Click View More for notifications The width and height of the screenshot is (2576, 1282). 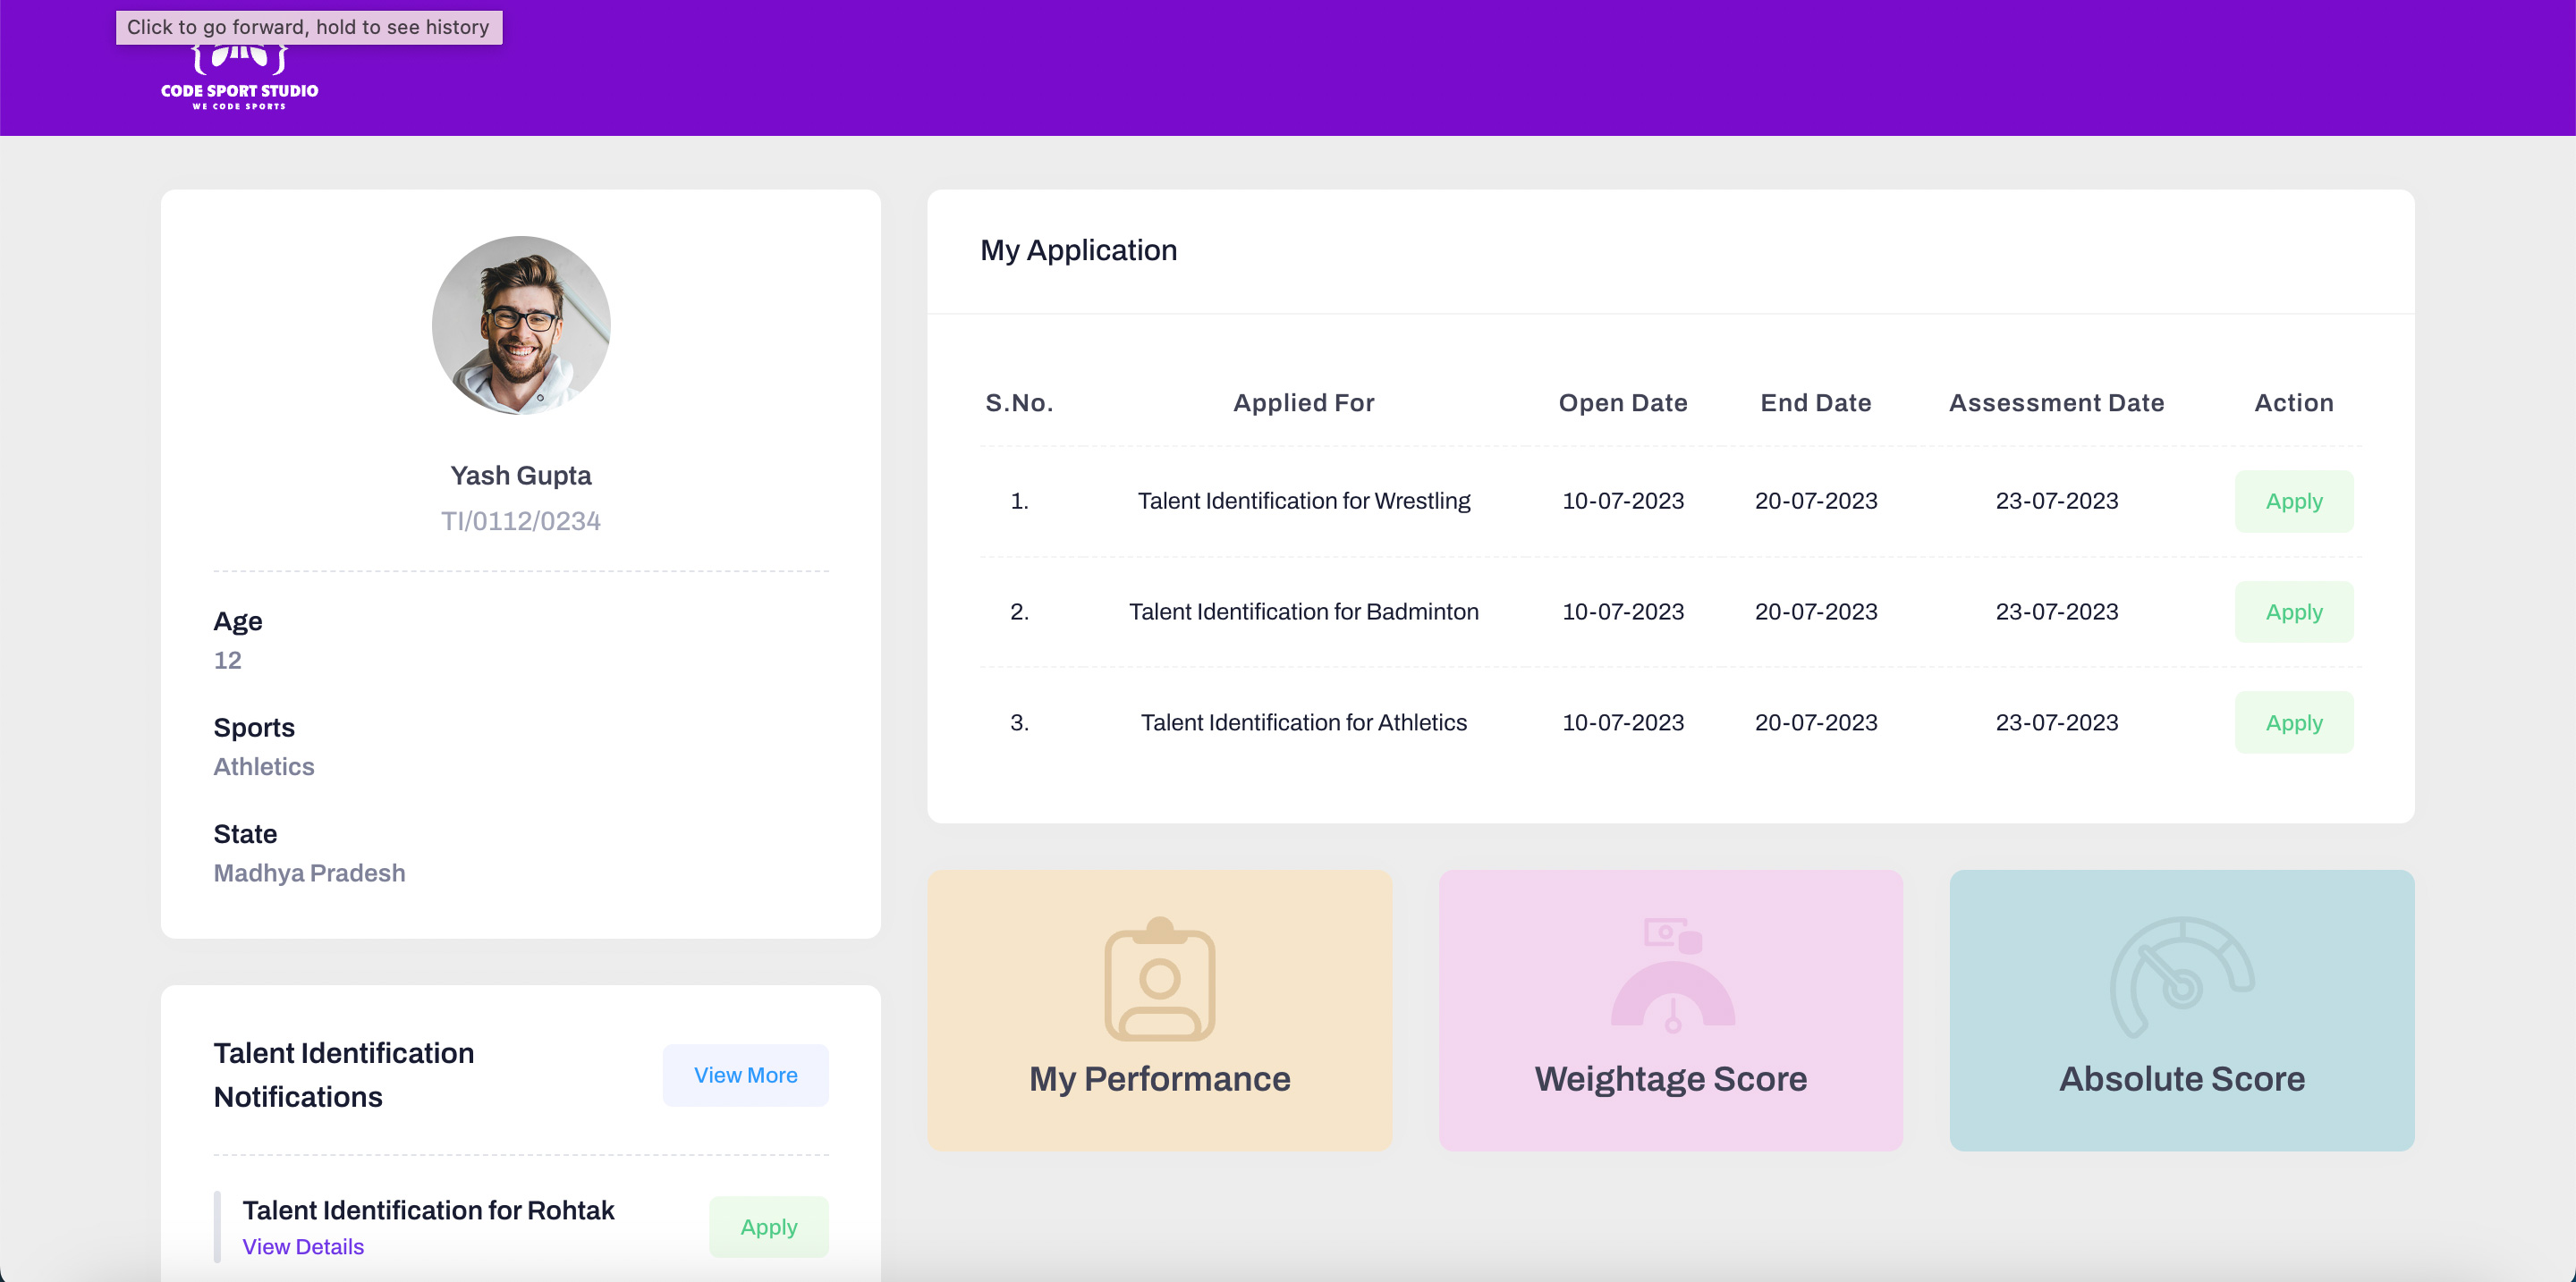[x=745, y=1075]
